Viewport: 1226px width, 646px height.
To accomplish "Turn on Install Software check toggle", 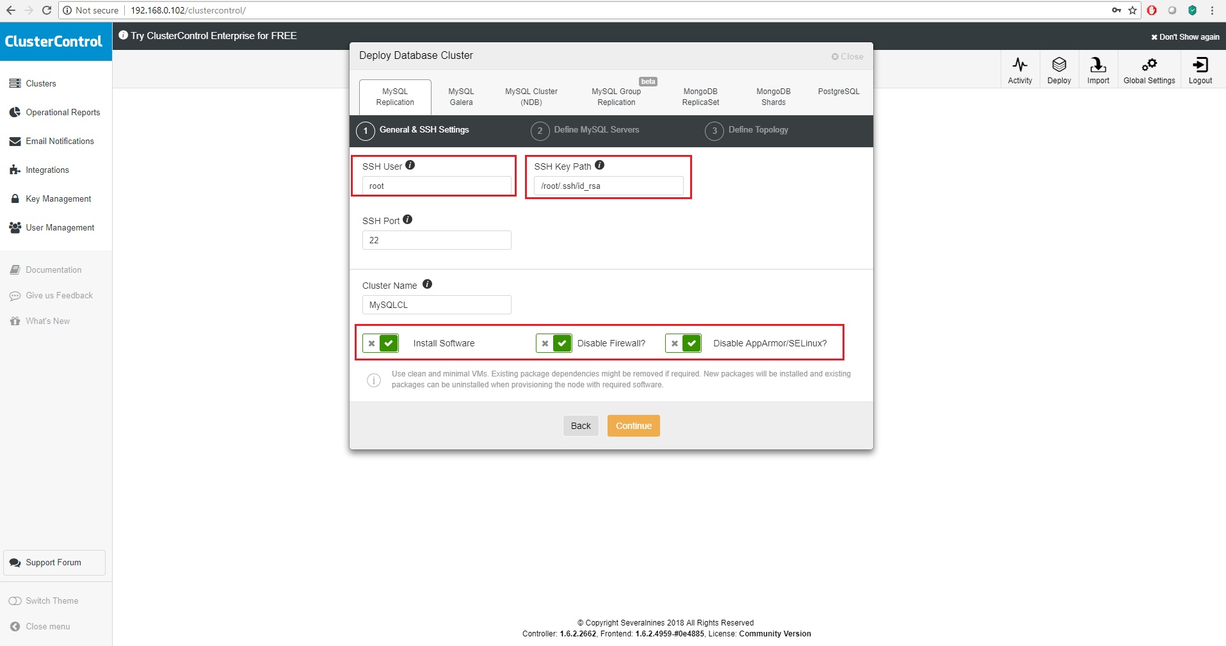I will click(x=389, y=343).
